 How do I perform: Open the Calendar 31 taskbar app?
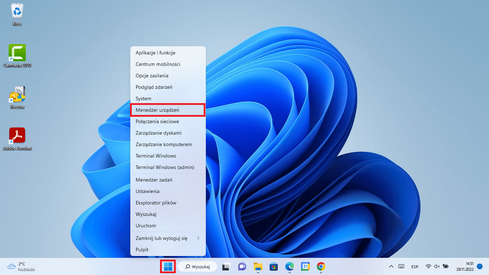click(305, 266)
